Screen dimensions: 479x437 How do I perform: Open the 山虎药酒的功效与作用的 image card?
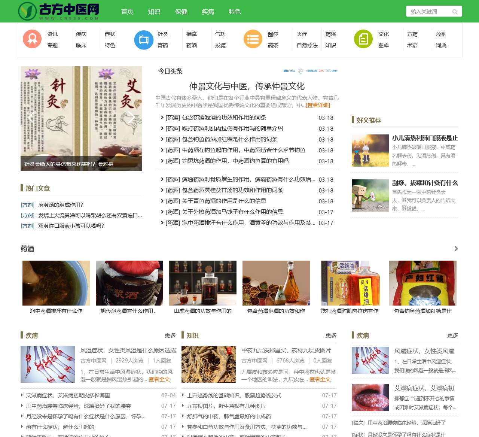point(203,283)
